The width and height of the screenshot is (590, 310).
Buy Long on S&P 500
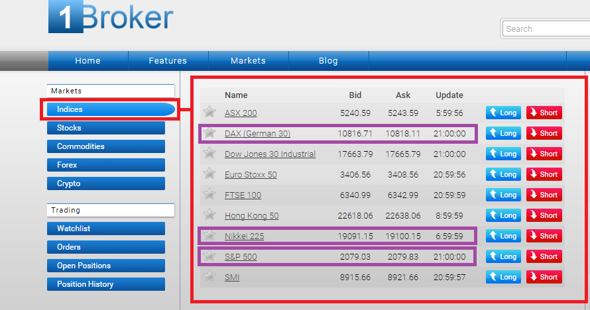point(503,256)
